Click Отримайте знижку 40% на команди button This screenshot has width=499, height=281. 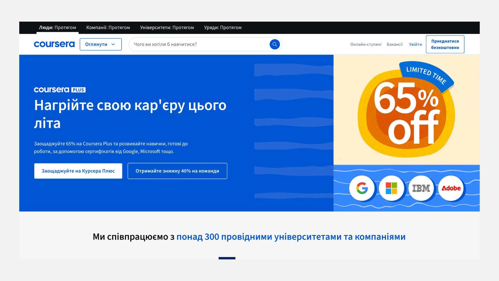tap(177, 171)
